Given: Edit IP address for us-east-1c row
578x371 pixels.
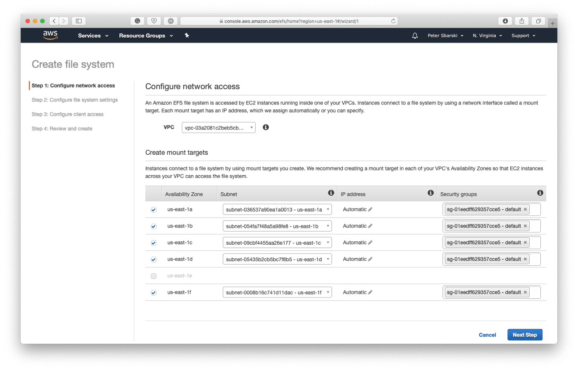Looking at the screenshot, I should tap(370, 243).
